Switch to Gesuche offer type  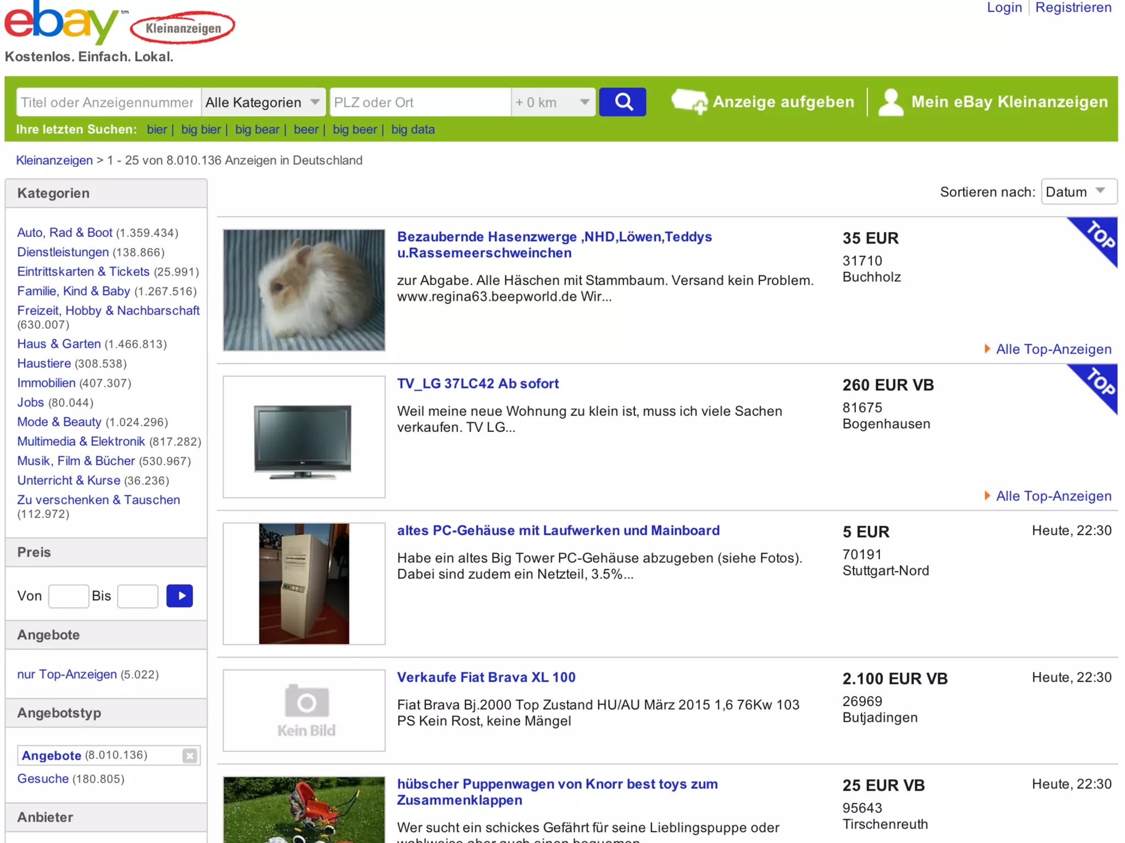click(x=43, y=779)
